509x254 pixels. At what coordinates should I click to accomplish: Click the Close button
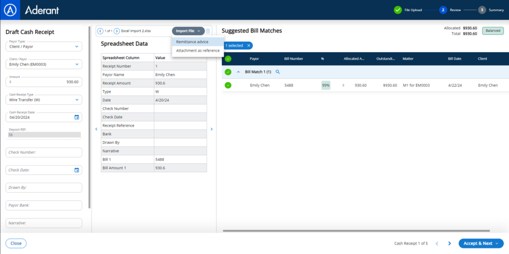[x=16, y=243]
